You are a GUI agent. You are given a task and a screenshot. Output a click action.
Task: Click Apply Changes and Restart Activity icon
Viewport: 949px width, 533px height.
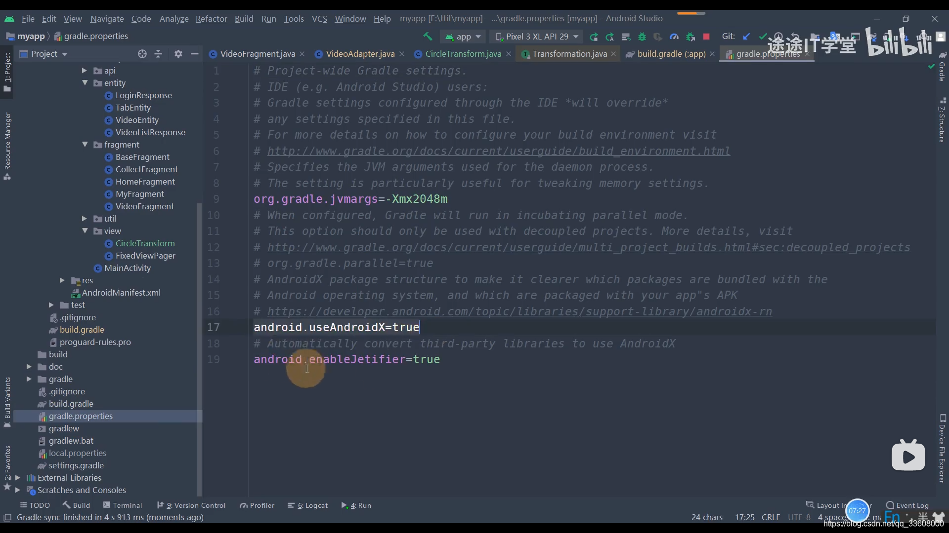pos(610,37)
